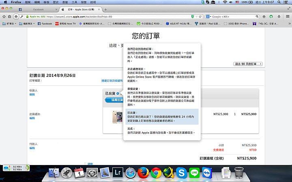The image size is (292, 182).
Task: Expand the 攝影專區 bookmark folder
Action: (x=27, y=23)
